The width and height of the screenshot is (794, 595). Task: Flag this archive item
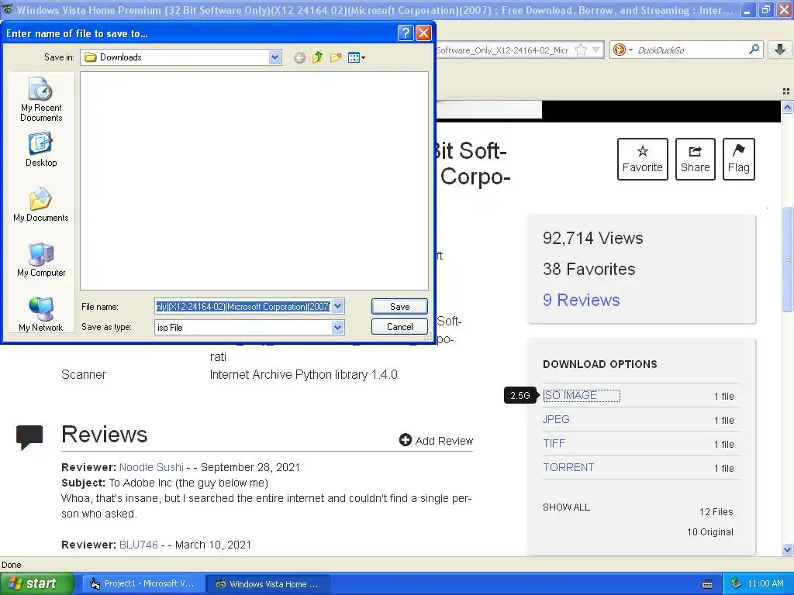pyautogui.click(x=739, y=159)
